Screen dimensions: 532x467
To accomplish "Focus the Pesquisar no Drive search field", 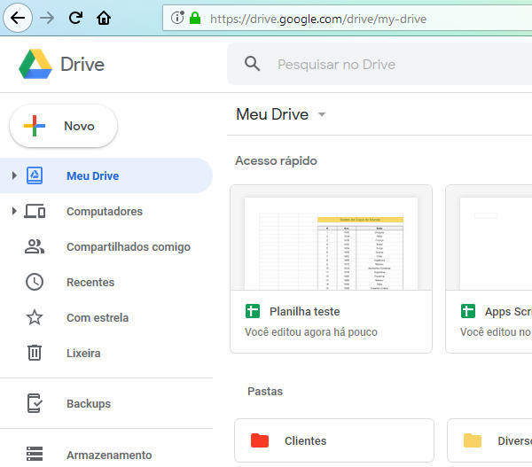I will tap(379, 64).
